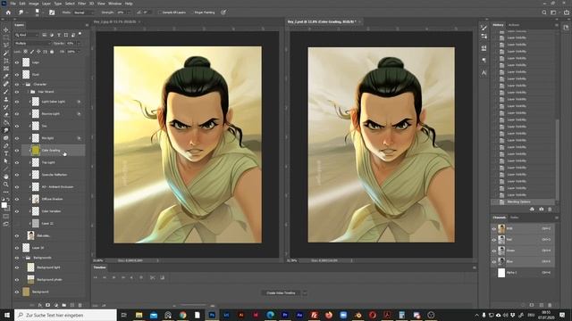Select the Rectangular Marquee tool

[x=6, y=37]
